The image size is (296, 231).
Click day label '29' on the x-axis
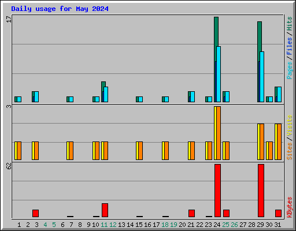[260, 225]
